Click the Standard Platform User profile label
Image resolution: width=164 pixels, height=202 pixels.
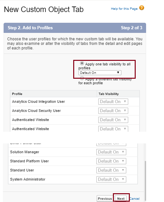click(29, 161)
